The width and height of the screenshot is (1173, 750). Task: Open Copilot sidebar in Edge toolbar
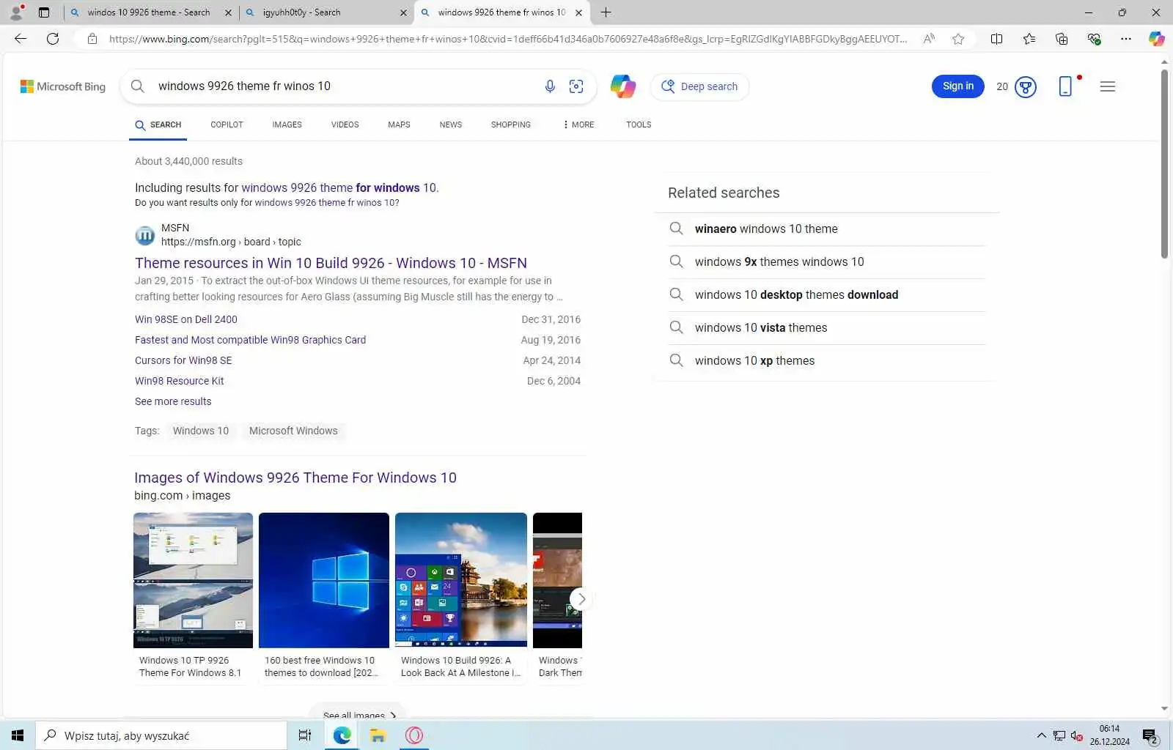point(1157,39)
